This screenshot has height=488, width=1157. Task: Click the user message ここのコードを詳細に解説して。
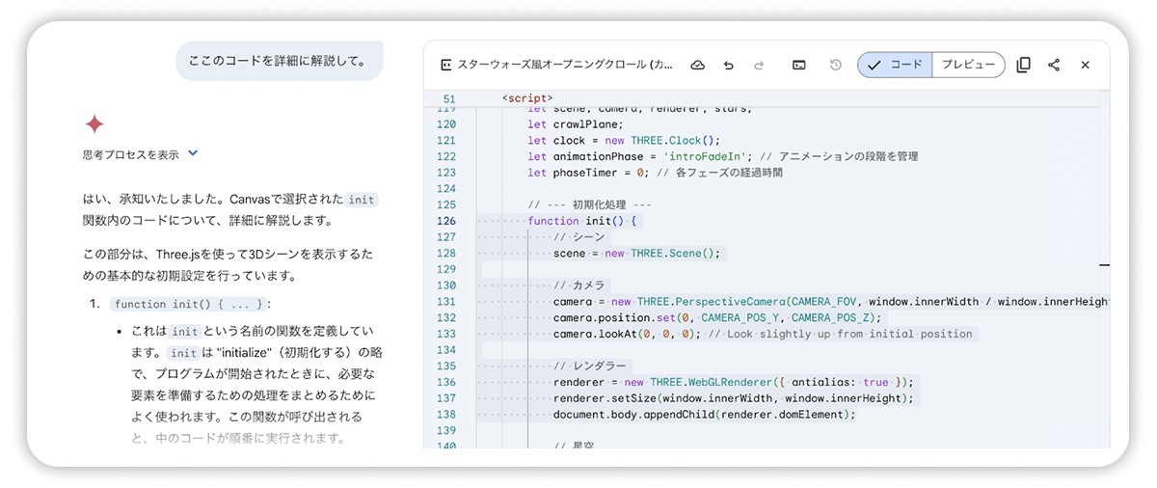[278, 61]
